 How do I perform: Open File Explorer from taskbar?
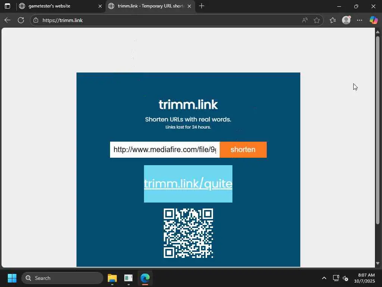click(112, 278)
